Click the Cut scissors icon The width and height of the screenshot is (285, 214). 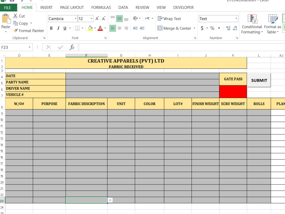[15, 16]
